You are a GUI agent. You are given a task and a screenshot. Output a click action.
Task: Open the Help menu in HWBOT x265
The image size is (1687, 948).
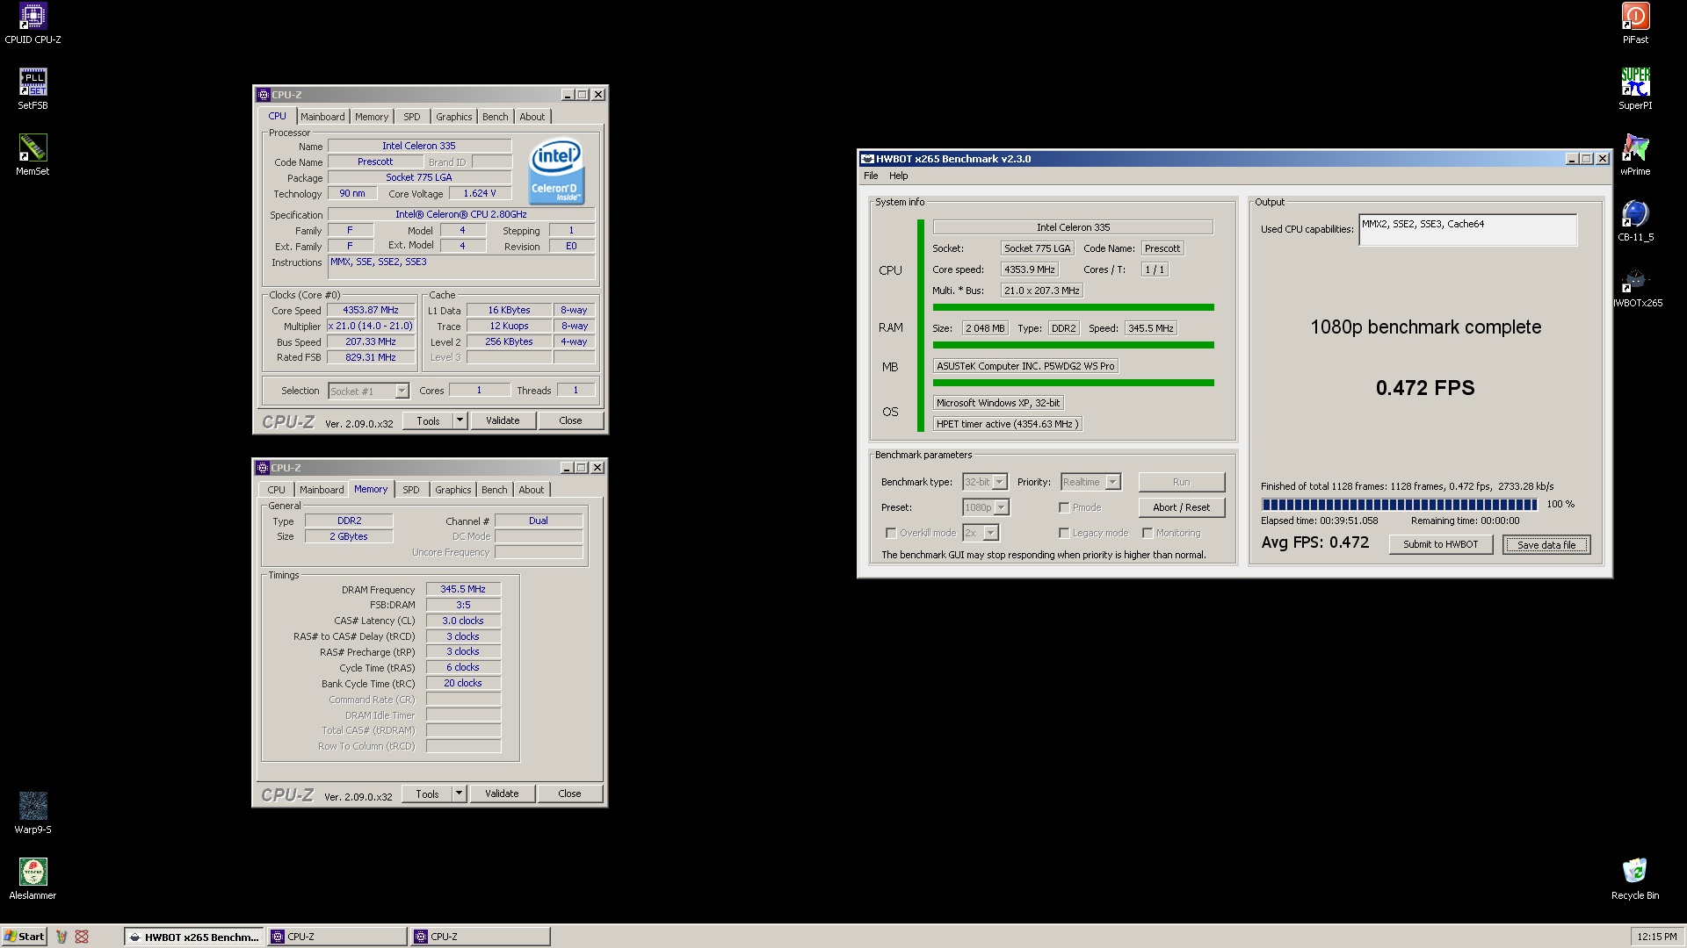[898, 176]
